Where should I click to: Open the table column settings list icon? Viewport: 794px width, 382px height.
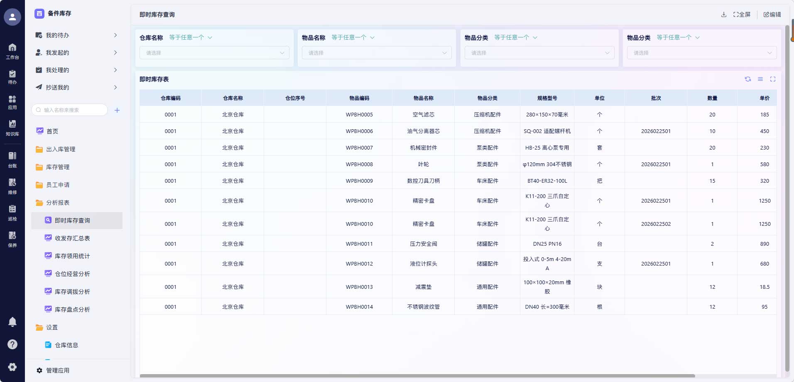click(x=760, y=79)
